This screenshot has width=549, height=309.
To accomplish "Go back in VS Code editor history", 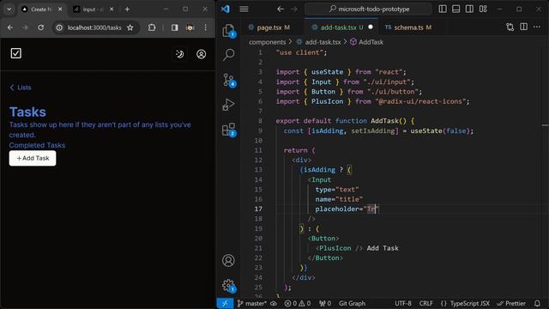I will coord(281,9).
